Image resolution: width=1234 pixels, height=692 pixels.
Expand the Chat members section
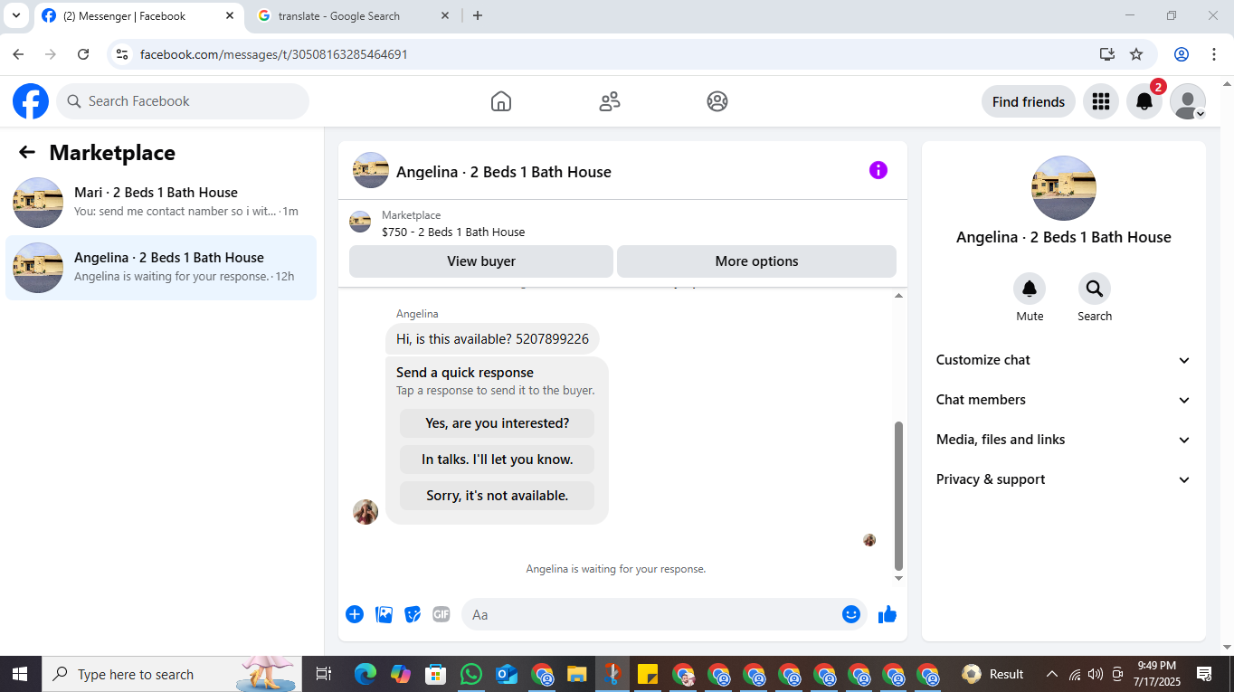[x=1064, y=400]
